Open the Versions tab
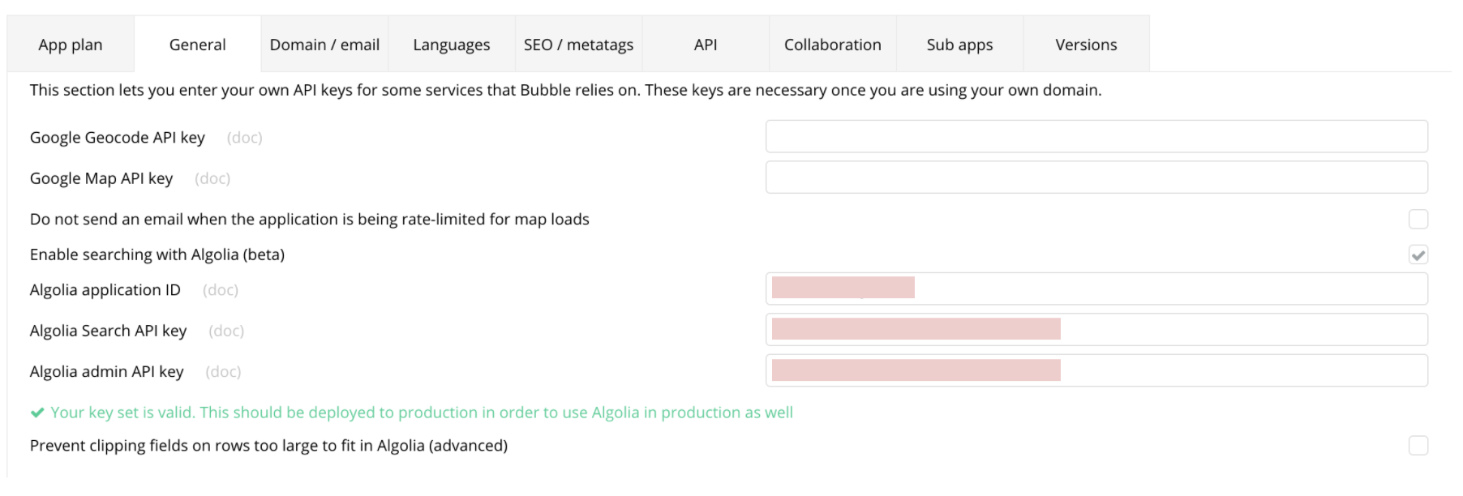1463x496 pixels. pyautogui.click(x=1086, y=45)
